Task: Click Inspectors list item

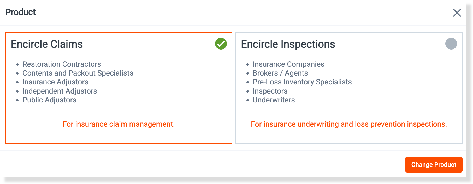Action: coord(270,91)
